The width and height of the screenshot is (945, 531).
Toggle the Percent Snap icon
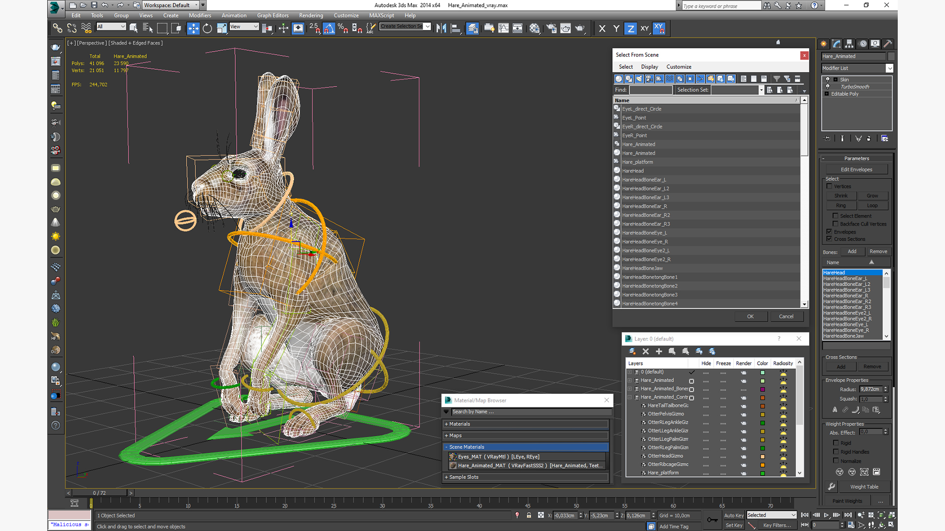tap(343, 29)
